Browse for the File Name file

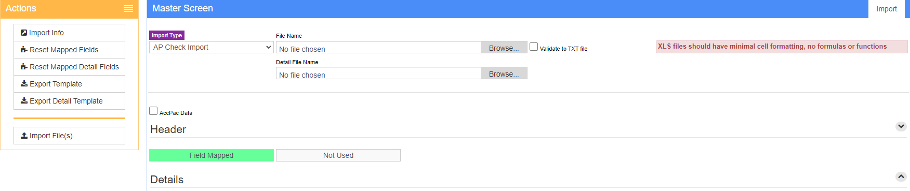click(504, 48)
